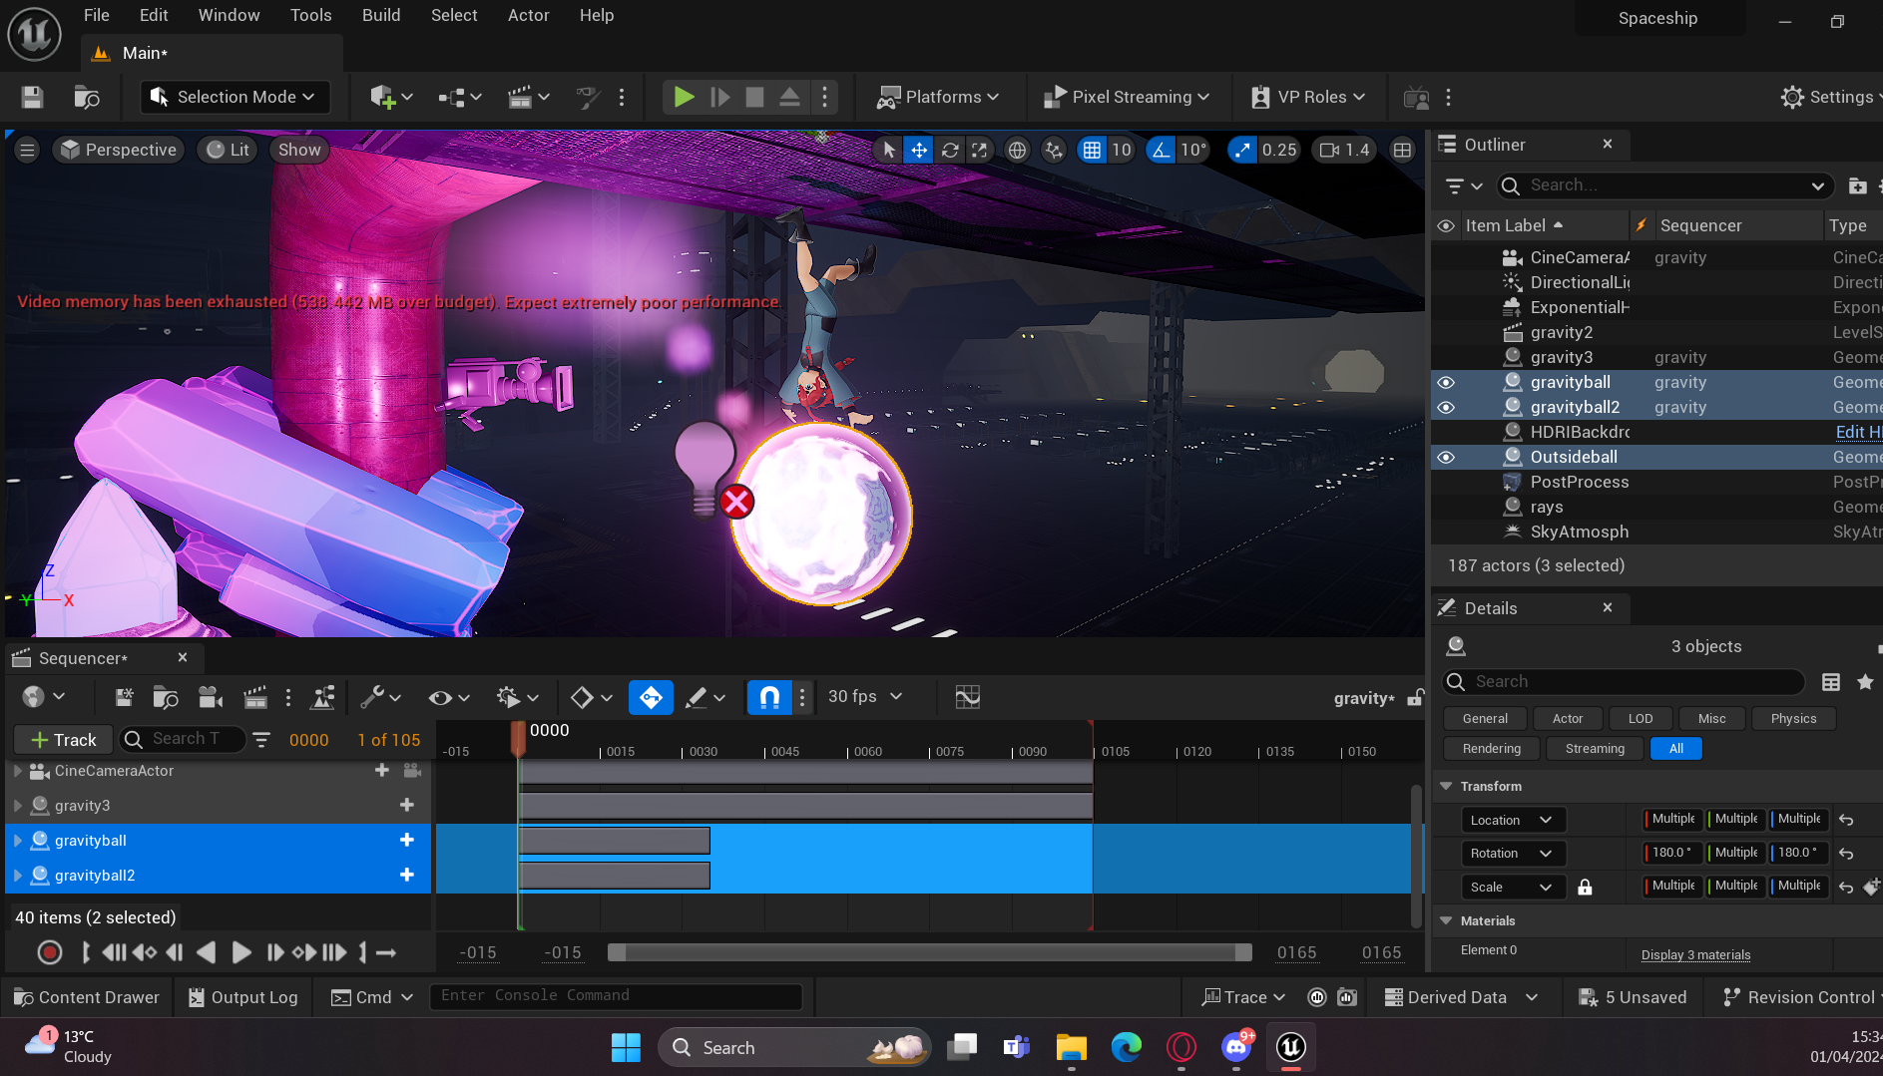Screen dimensions: 1883x1076
Task: Click the red playhead marker at frame 0000
Action: (518, 738)
